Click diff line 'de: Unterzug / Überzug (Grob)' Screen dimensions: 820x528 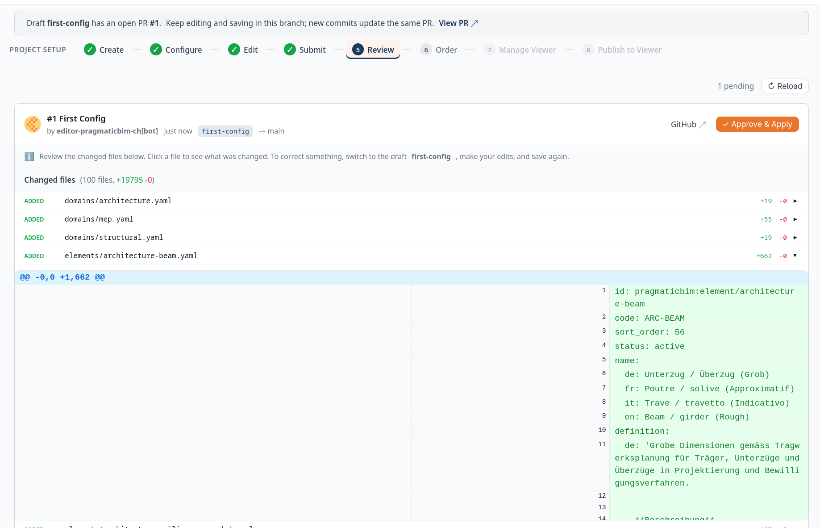[697, 375]
